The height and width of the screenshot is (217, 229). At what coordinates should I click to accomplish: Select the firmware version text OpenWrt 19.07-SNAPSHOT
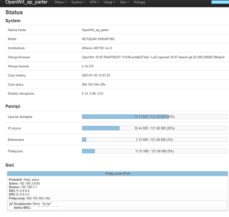[x=101, y=57]
